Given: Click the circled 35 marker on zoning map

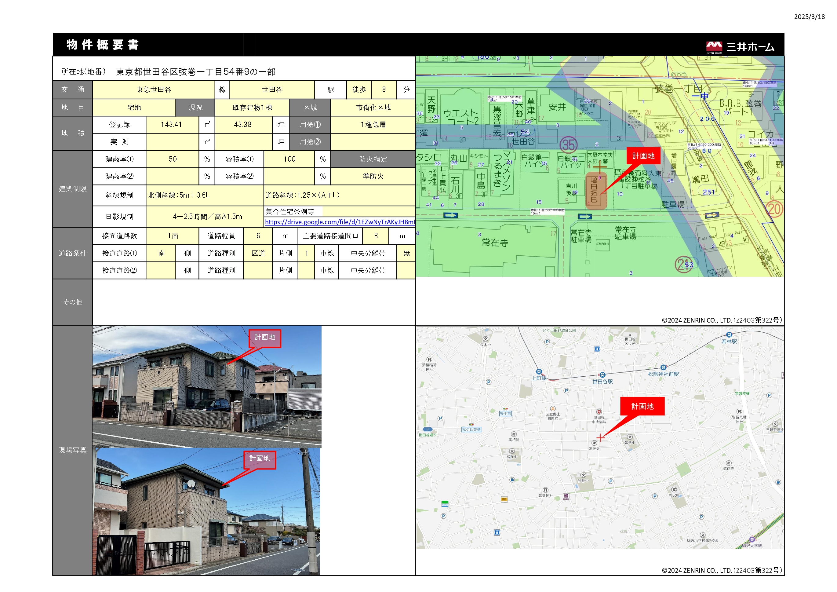Looking at the screenshot, I should [x=568, y=145].
